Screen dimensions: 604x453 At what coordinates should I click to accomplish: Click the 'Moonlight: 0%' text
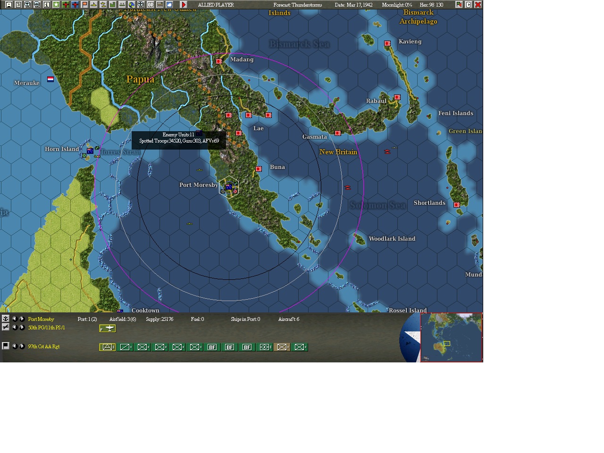tap(397, 5)
